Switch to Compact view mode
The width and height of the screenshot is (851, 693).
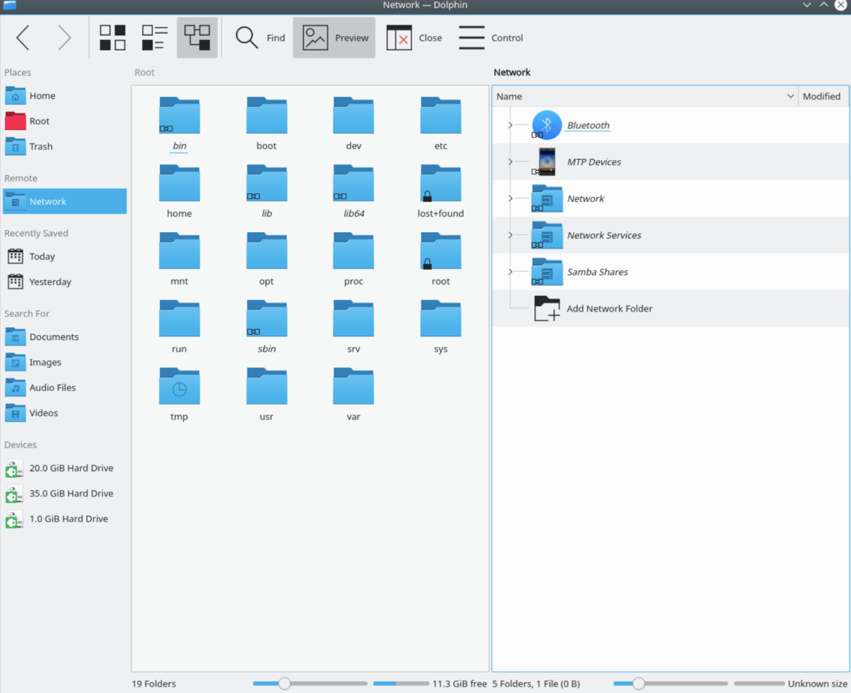[x=154, y=38]
